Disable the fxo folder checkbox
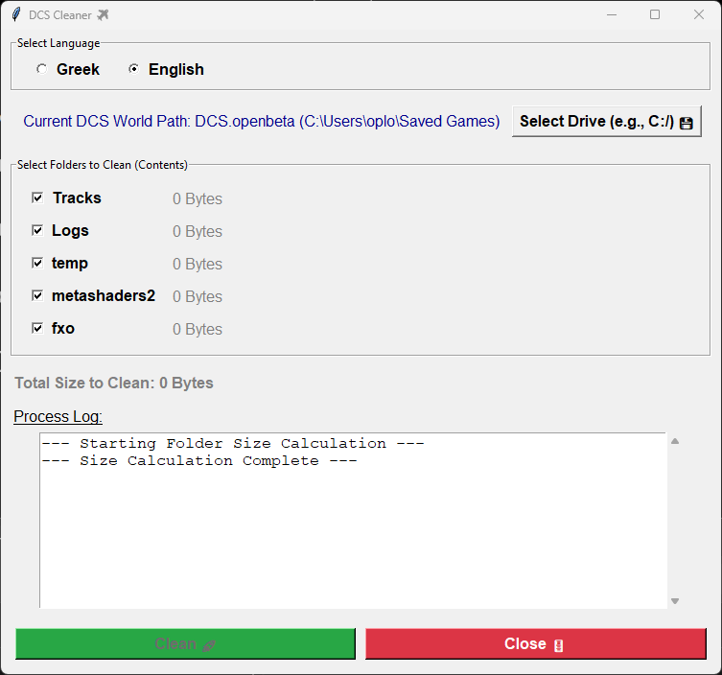Viewport: 722px width, 675px height. (x=37, y=328)
